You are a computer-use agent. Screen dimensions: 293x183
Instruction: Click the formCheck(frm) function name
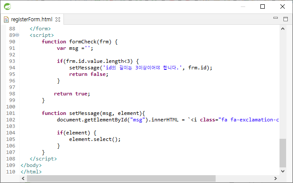(x=90, y=42)
